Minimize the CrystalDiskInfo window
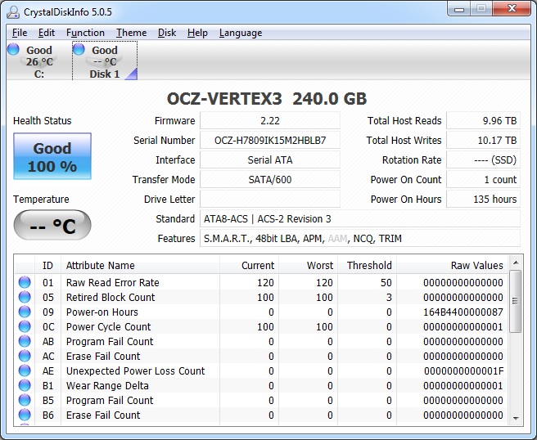Screen dimensions: 537x440 pyautogui.click(x=459, y=9)
